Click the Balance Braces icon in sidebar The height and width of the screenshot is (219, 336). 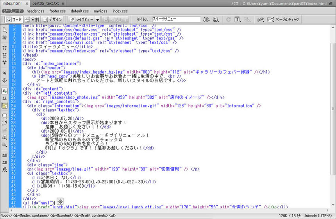click(x=4, y=80)
